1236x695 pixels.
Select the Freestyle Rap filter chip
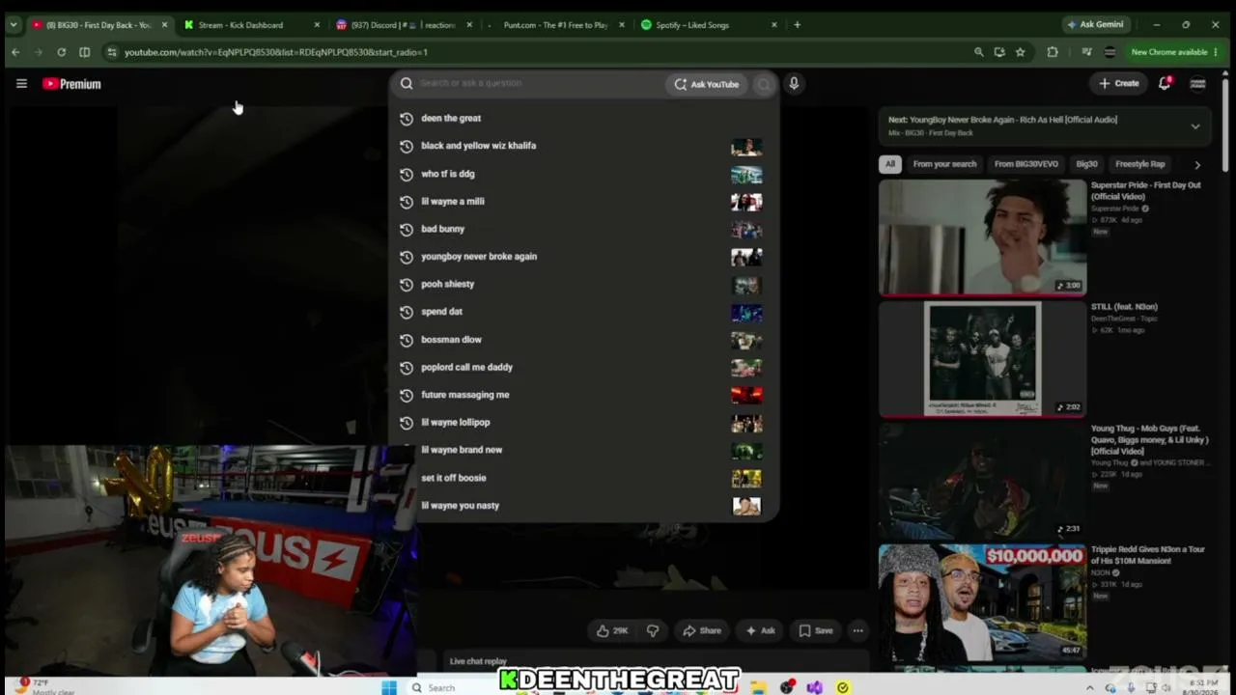[x=1140, y=164]
